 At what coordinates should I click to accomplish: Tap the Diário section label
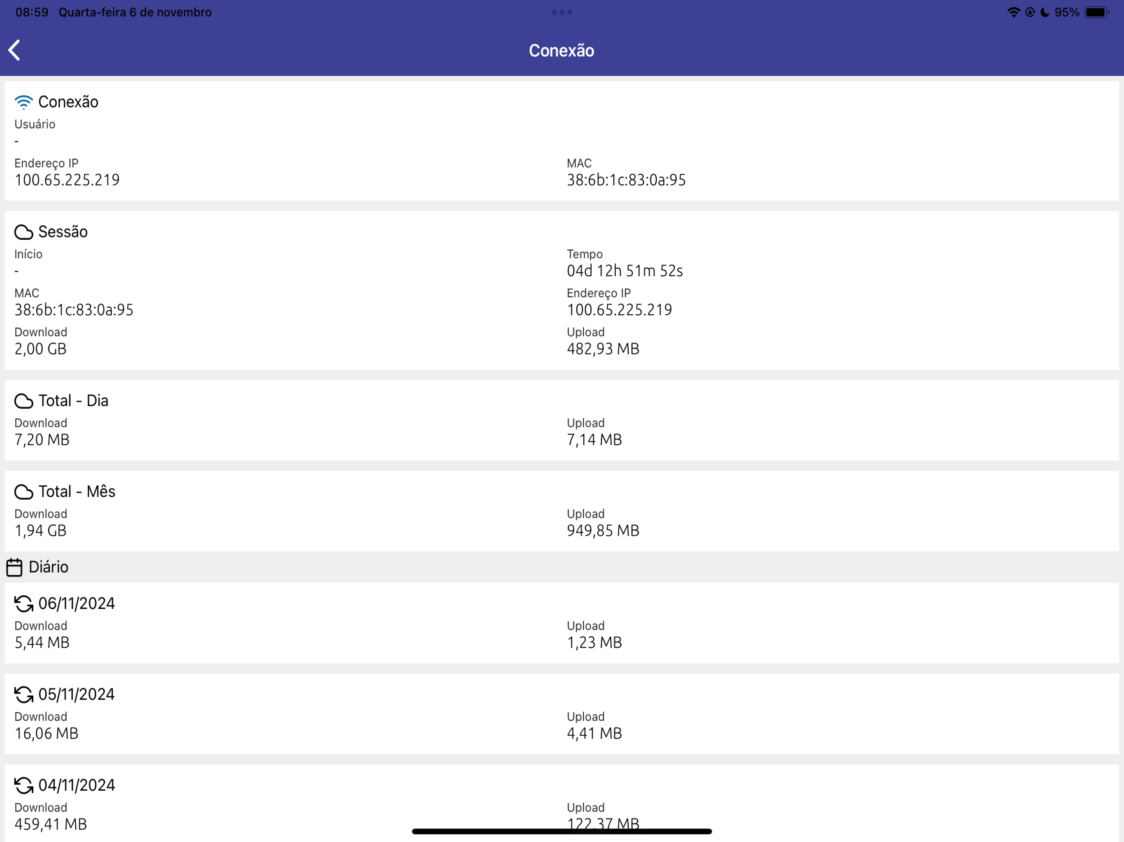[x=48, y=567]
